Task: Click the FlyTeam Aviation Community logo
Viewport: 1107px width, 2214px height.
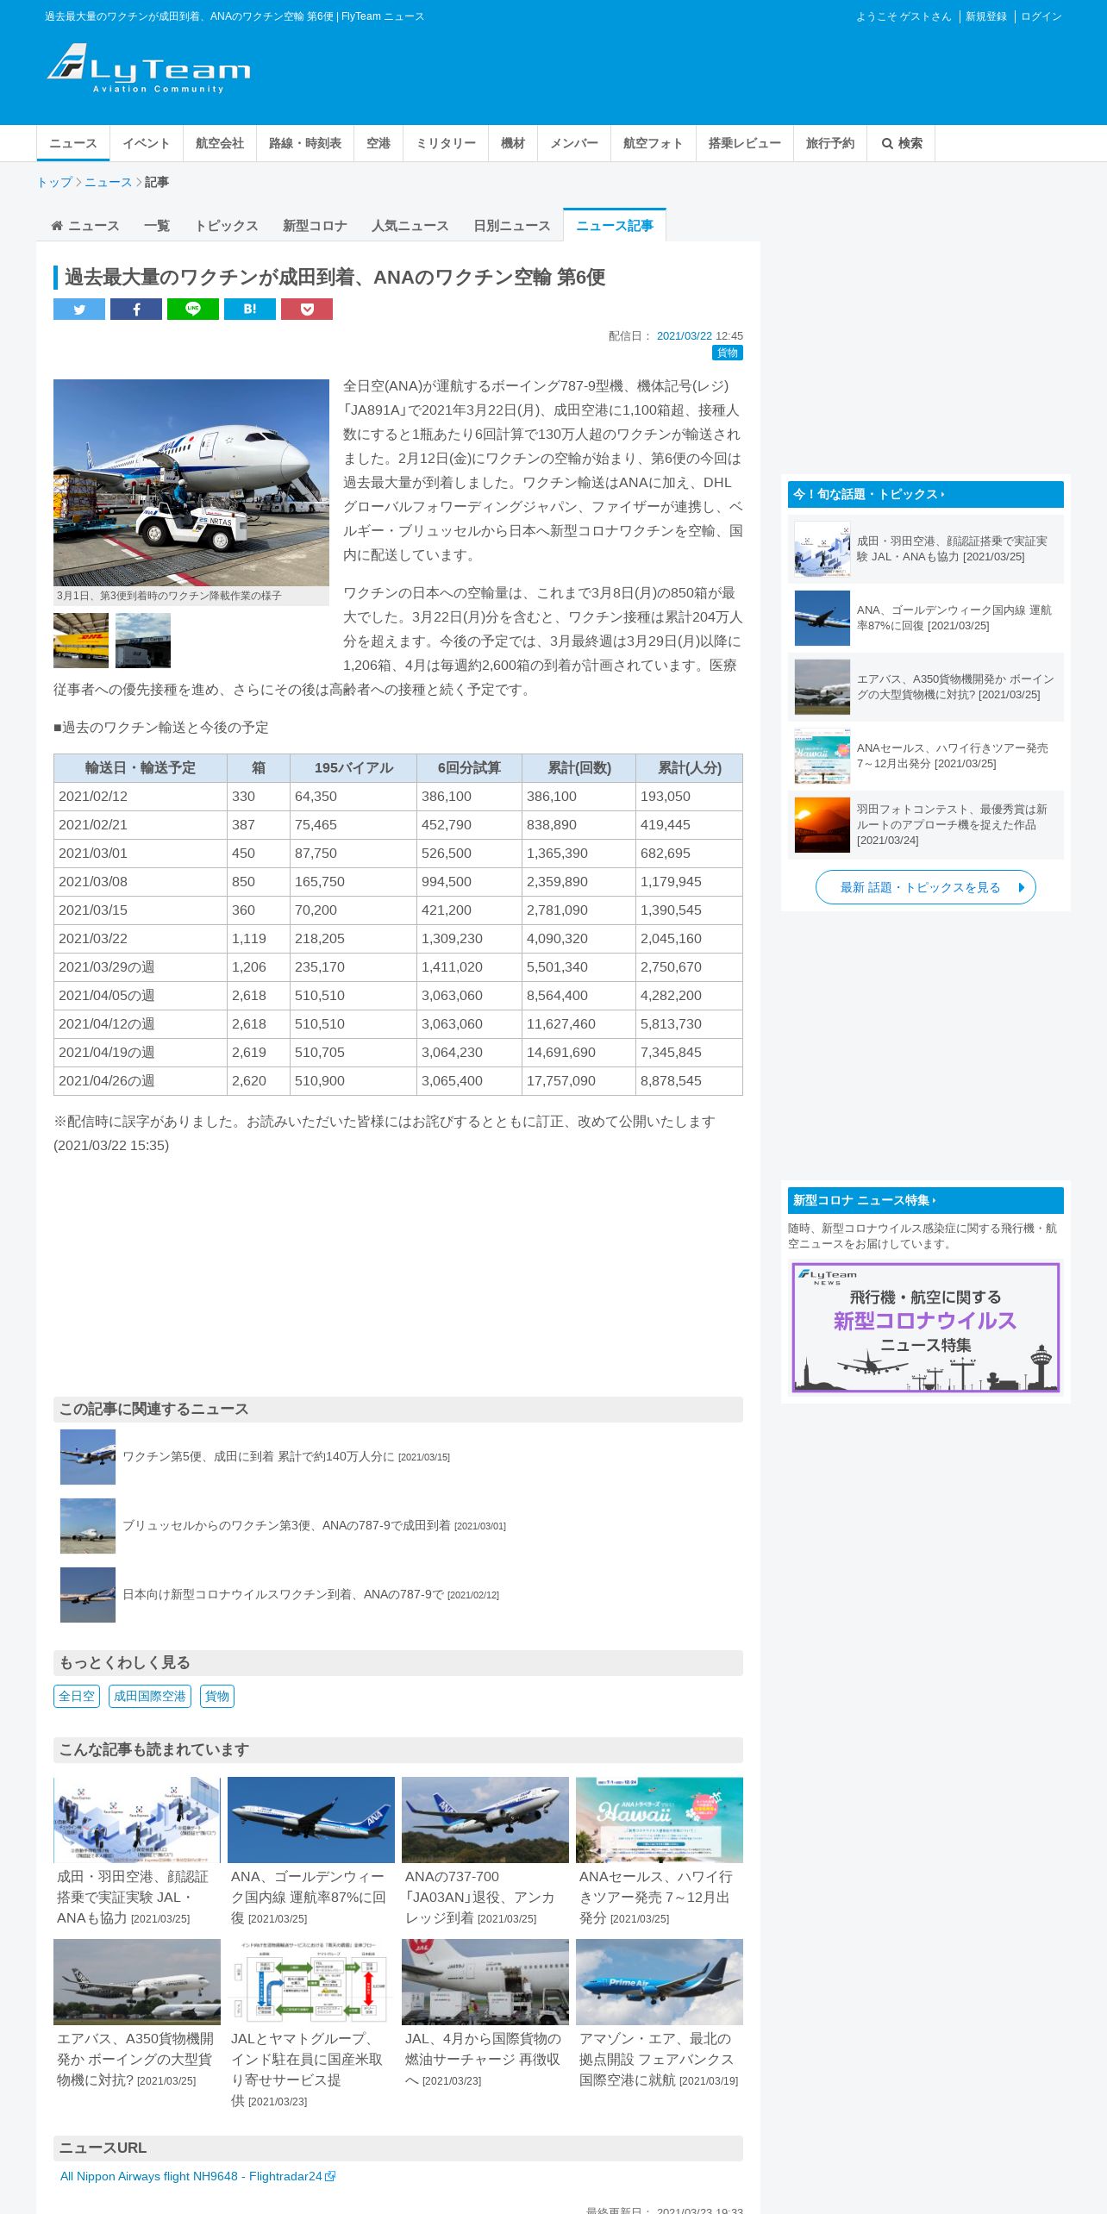Action: coord(148,68)
